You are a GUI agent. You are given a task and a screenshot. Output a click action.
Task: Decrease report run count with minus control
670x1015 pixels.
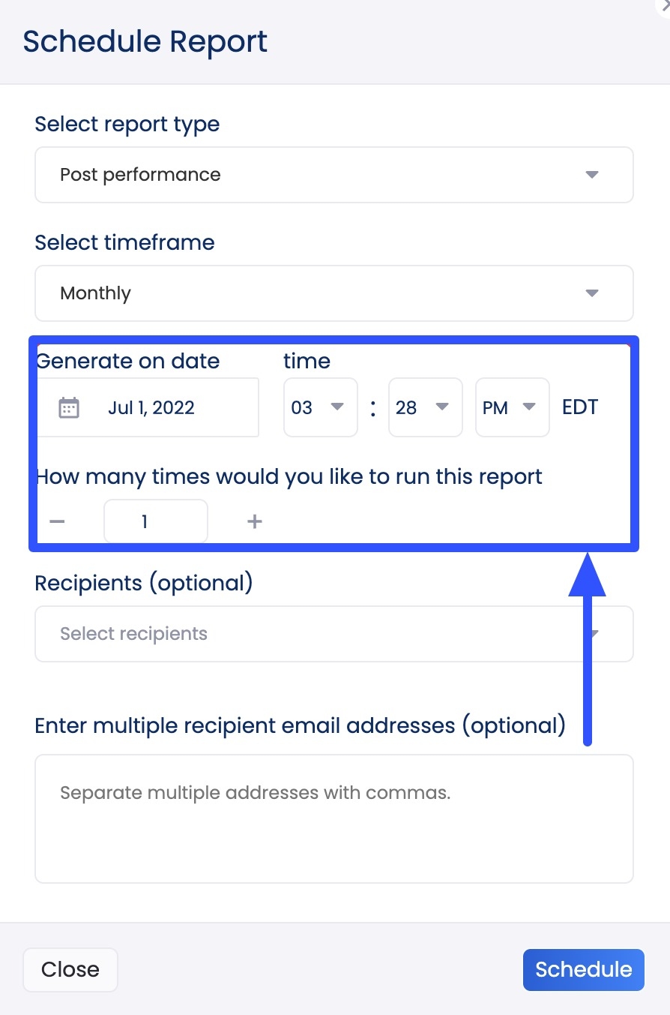point(57,521)
